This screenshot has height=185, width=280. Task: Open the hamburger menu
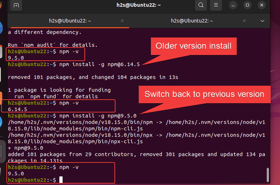[x=216, y=5]
